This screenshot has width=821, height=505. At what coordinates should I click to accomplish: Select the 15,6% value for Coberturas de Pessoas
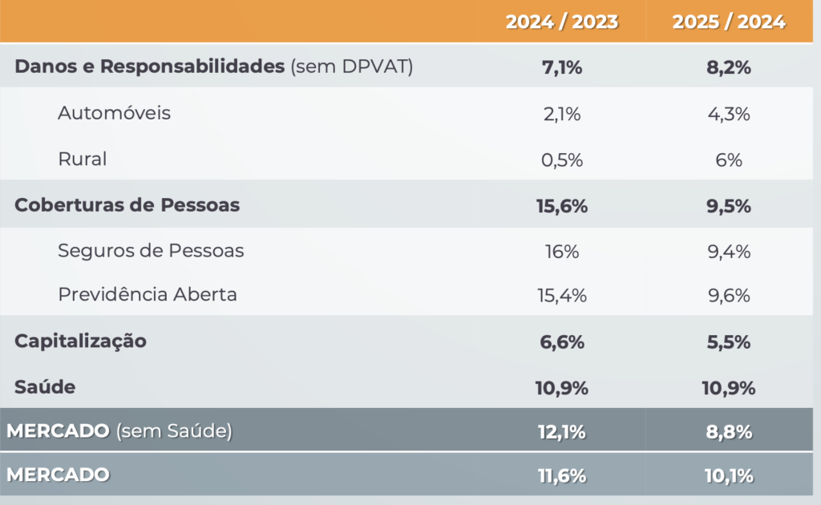pos(561,206)
